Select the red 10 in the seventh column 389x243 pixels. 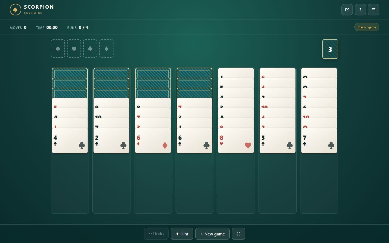coord(319,113)
